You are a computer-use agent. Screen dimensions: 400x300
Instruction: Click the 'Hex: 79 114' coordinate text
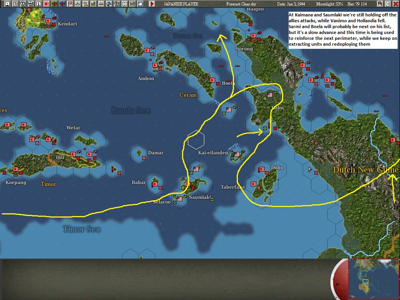(357, 4)
